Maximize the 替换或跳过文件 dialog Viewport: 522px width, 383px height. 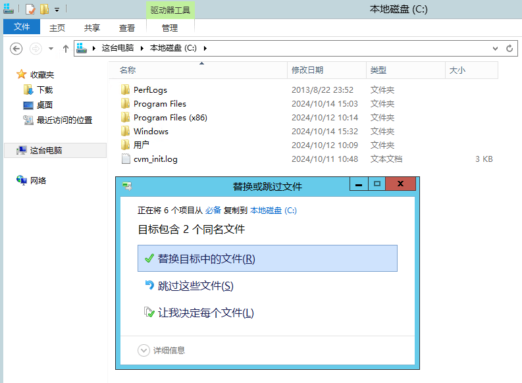click(x=377, y=184)
